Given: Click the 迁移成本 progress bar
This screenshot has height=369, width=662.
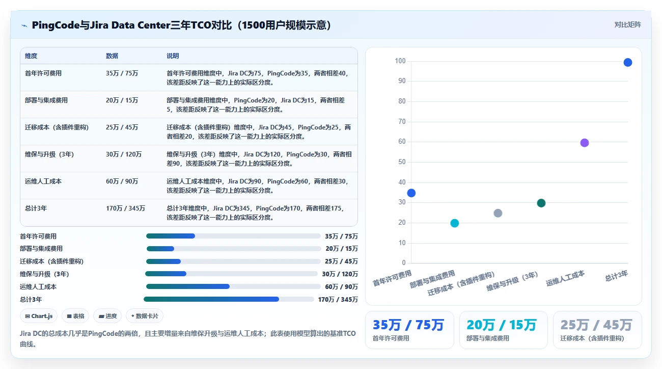Looking at the screenshot, I should pos(234,261).
